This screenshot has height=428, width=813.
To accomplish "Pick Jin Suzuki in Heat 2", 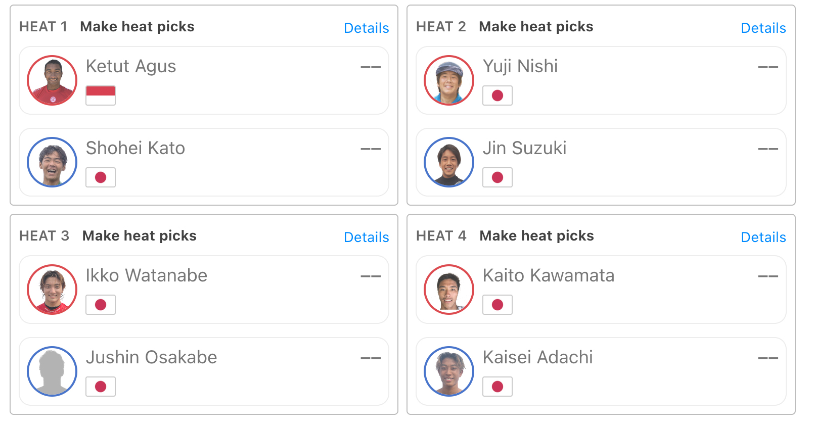I will pyautogui.click(x=601, y=162).
